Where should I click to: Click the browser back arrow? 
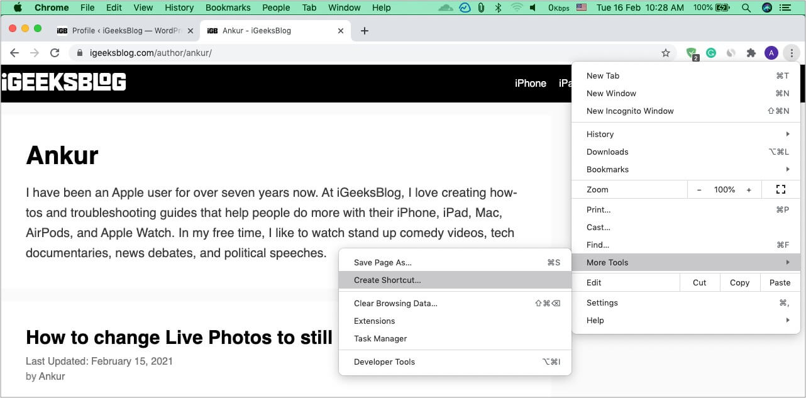click(14, 53)
